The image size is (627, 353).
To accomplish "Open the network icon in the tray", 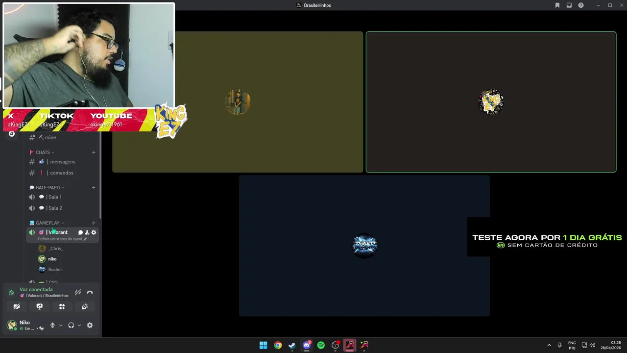I will [x=584, y=345].
